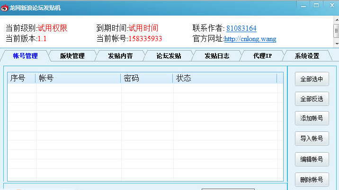This screenshot has width=339, height=190.
Task: Switch to the 版块管理 tab
Action: pyautogui.click(x=72, y=56)
